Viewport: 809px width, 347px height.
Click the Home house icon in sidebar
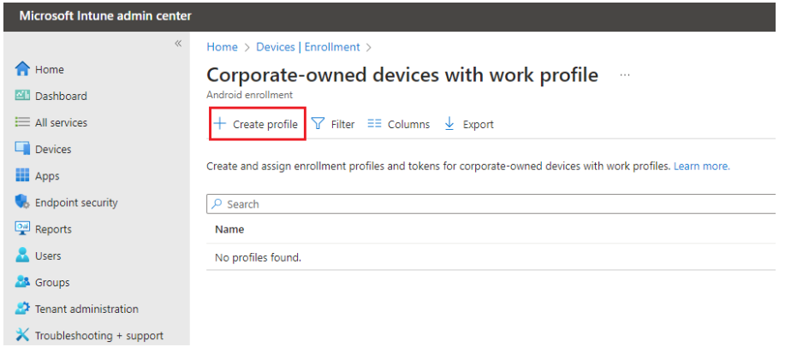click(x=22, y=69)
